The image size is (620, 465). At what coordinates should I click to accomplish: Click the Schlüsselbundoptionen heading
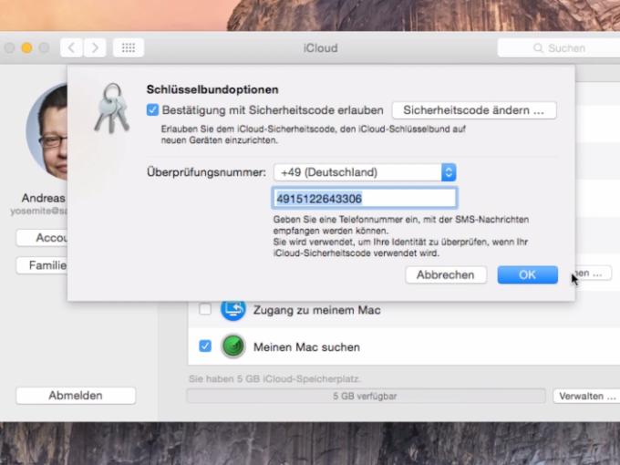pos(212,89)
